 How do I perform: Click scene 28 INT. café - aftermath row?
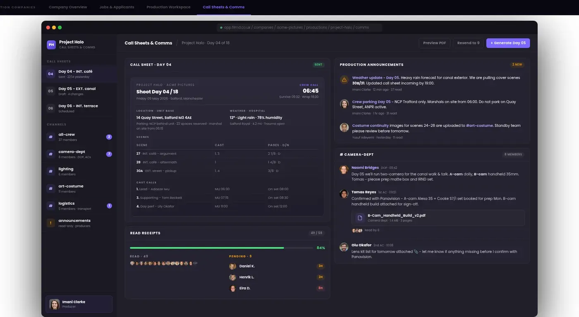tap(227, 162)
